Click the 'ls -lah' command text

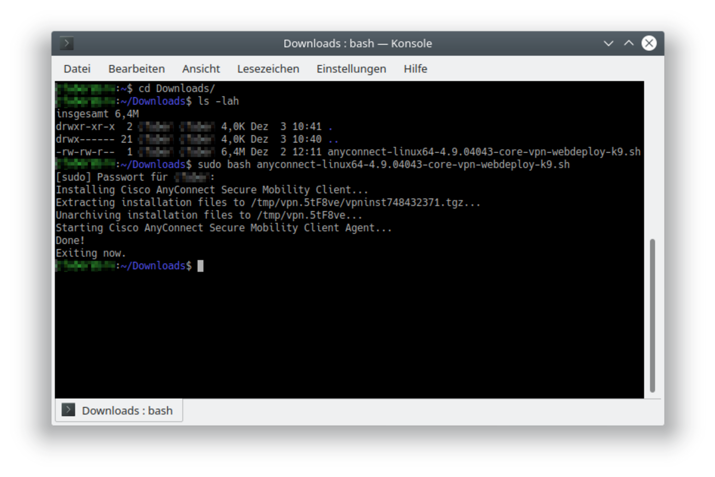point(218,101)
